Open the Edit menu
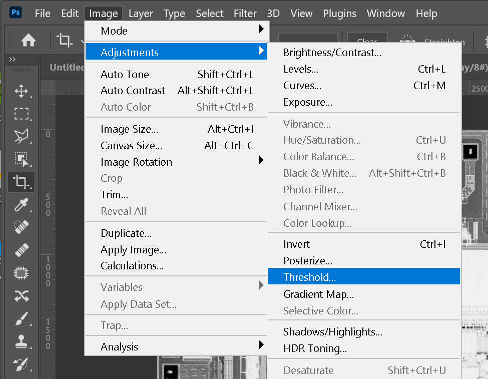 click(x=70, y=14)
